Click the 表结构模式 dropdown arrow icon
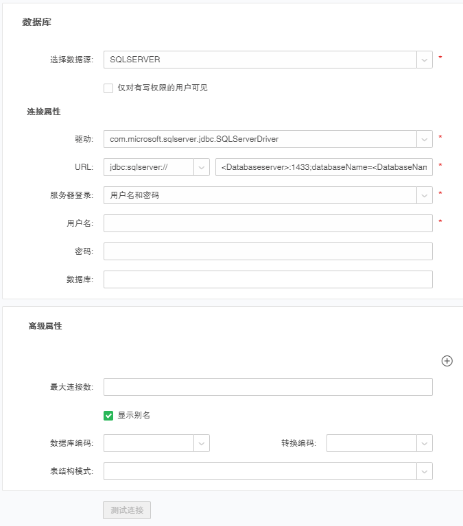Image resolution: width=463 pixels, height=526 pixels. coord(425,471)
